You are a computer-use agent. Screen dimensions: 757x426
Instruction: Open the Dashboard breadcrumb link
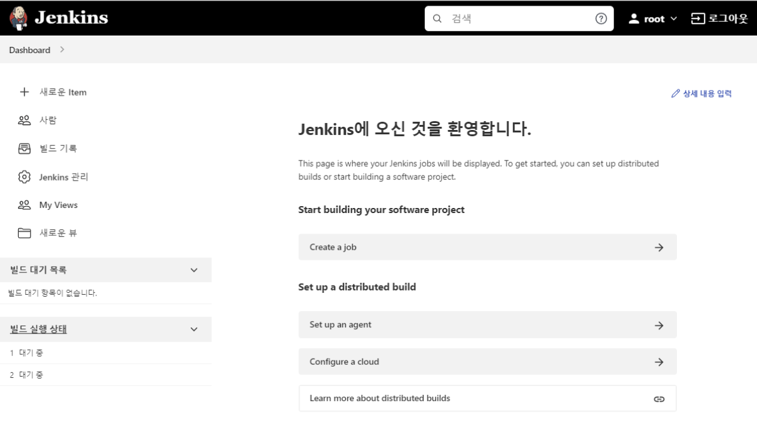pyautogui.click(x=29, y=50)
